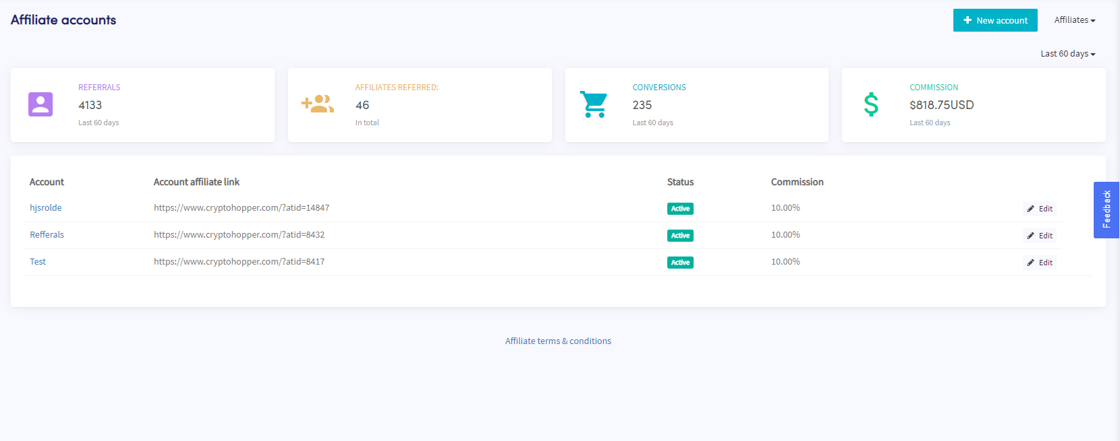The height and width of the screenshot is (441, 1120).
Task: Click the pencil icon in hjsrolde row
Action: click(1030, 209)
